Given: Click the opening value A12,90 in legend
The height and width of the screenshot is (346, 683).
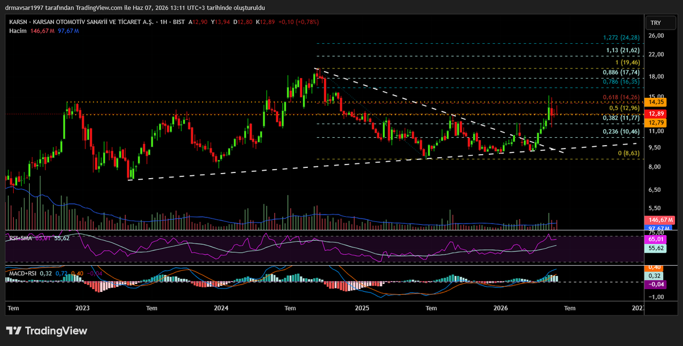Looking at the screenshot, I should click(x=198, y=22).
